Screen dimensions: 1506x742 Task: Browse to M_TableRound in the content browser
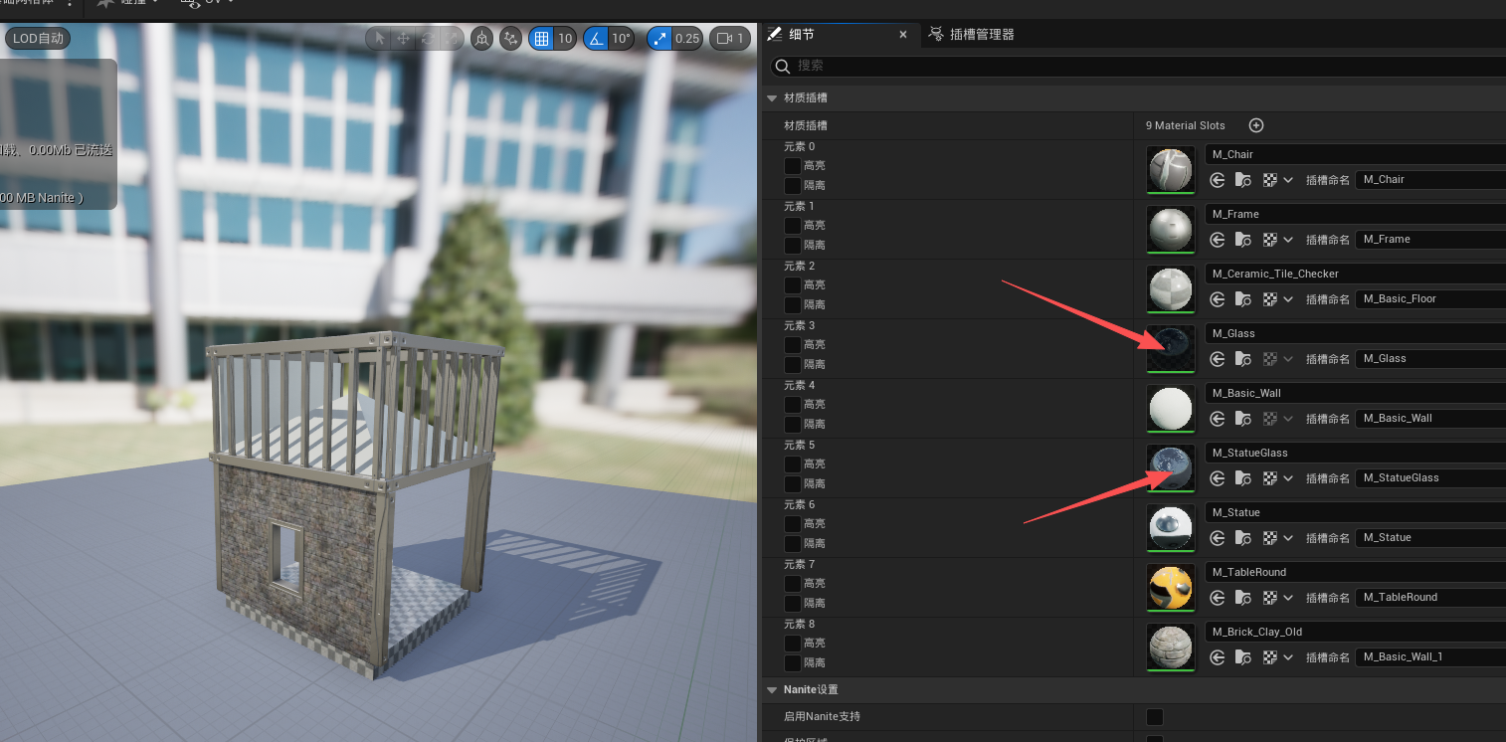(x=1243, y=598)
